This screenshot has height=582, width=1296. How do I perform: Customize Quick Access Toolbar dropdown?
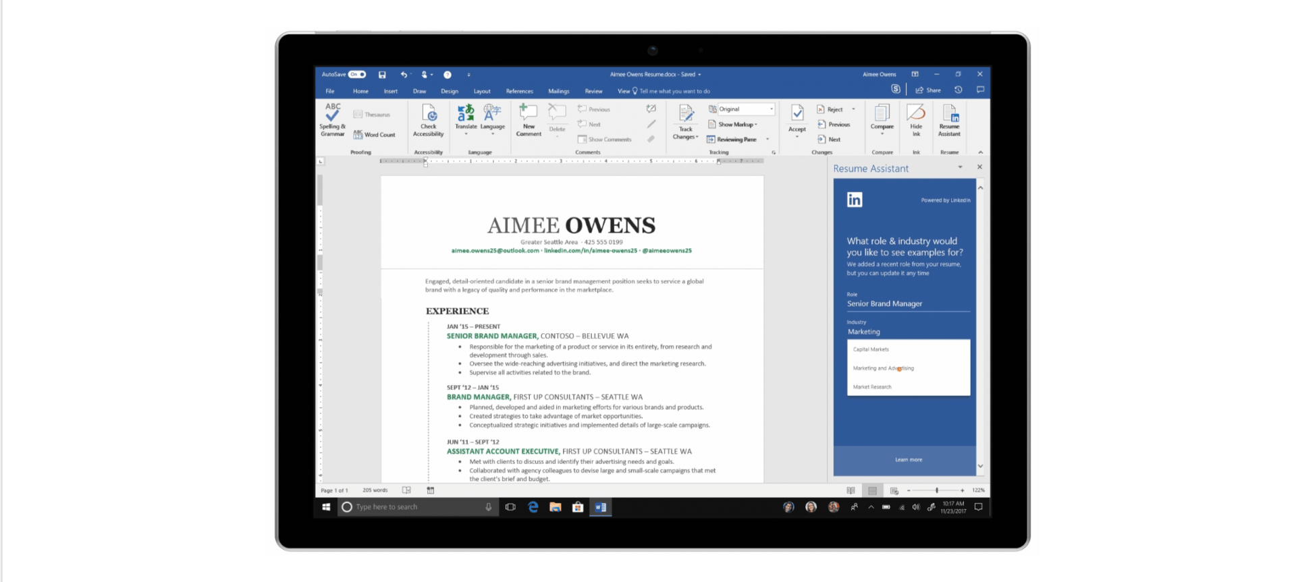[x=468, y=75]
